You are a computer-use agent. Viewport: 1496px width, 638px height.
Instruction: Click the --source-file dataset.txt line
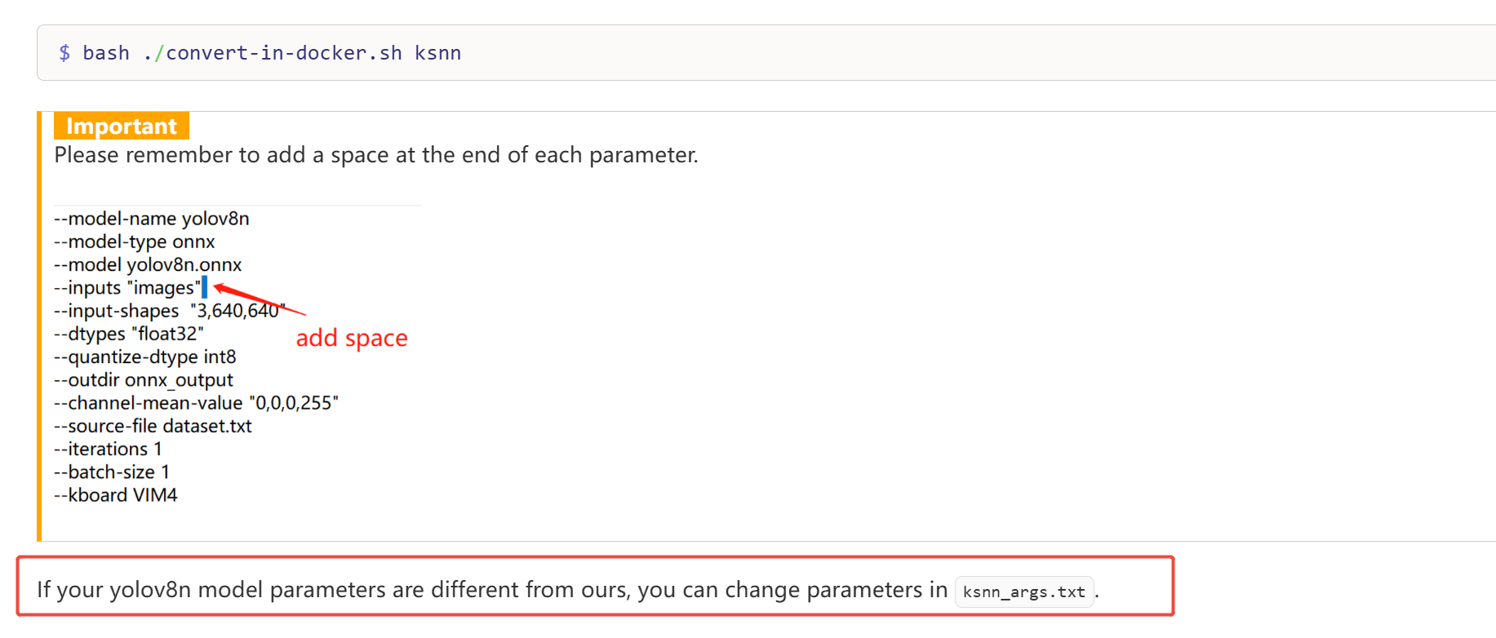(153, 426)
